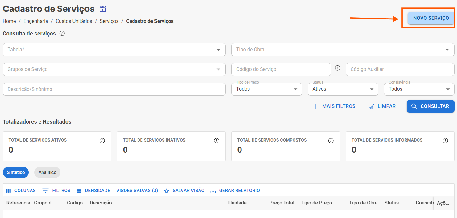Open info for Total de Serviços Inativos
Image resolution: width=457 pixels, height=218 pixels.
216,141
